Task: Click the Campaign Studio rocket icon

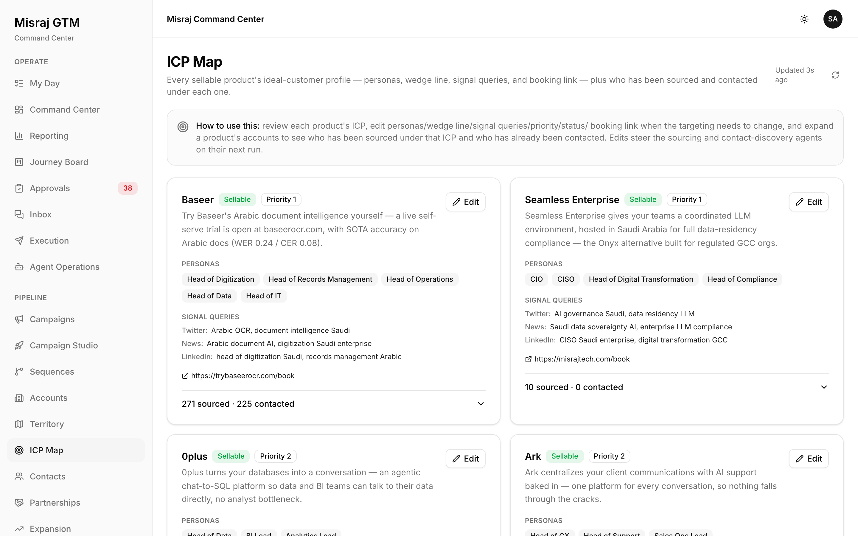Action: 19,346
